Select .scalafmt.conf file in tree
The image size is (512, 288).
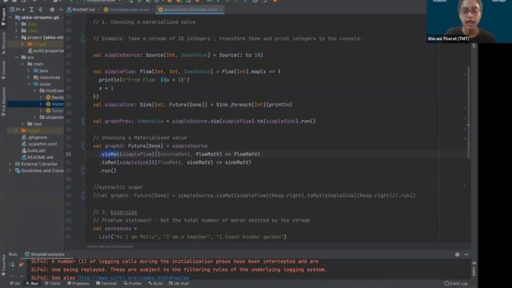point(39,144)
